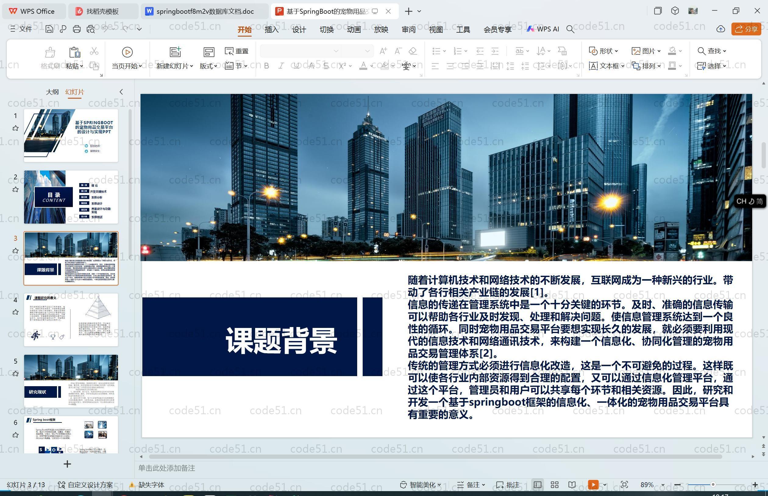Image resolution: width=768 pixels, height=496 pixels.
Task: Start slideshow with 当页开始 button
Action: click(x=127, y=58)
